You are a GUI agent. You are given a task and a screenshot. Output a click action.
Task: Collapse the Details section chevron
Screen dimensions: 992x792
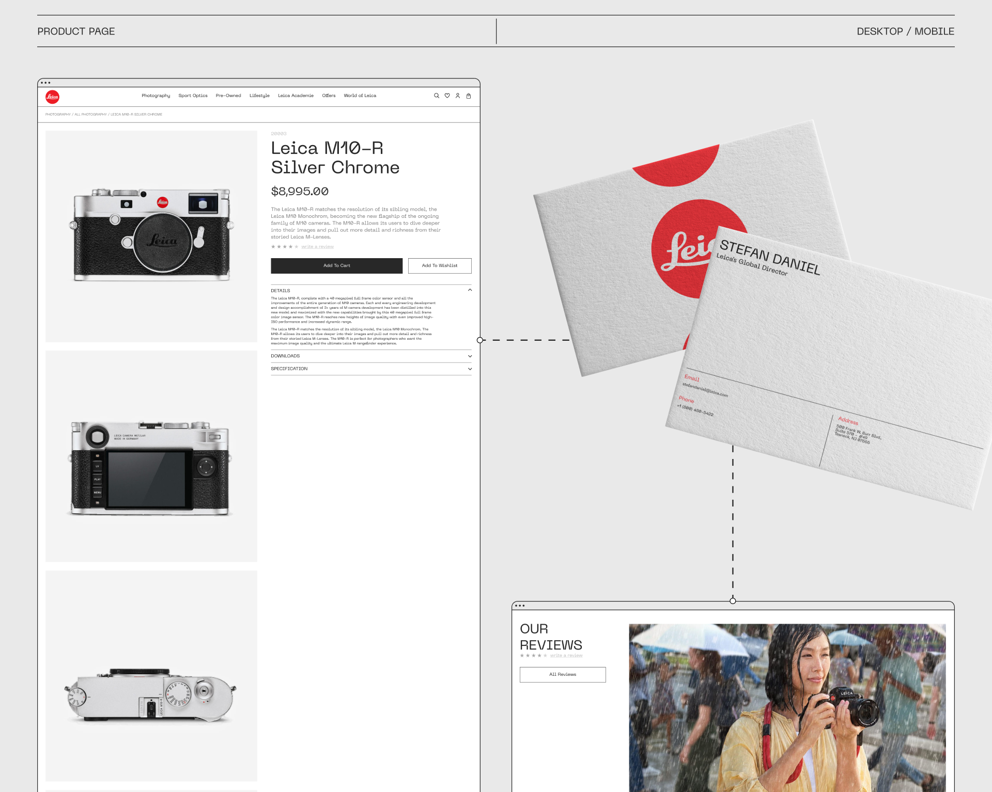coord(470,290)
